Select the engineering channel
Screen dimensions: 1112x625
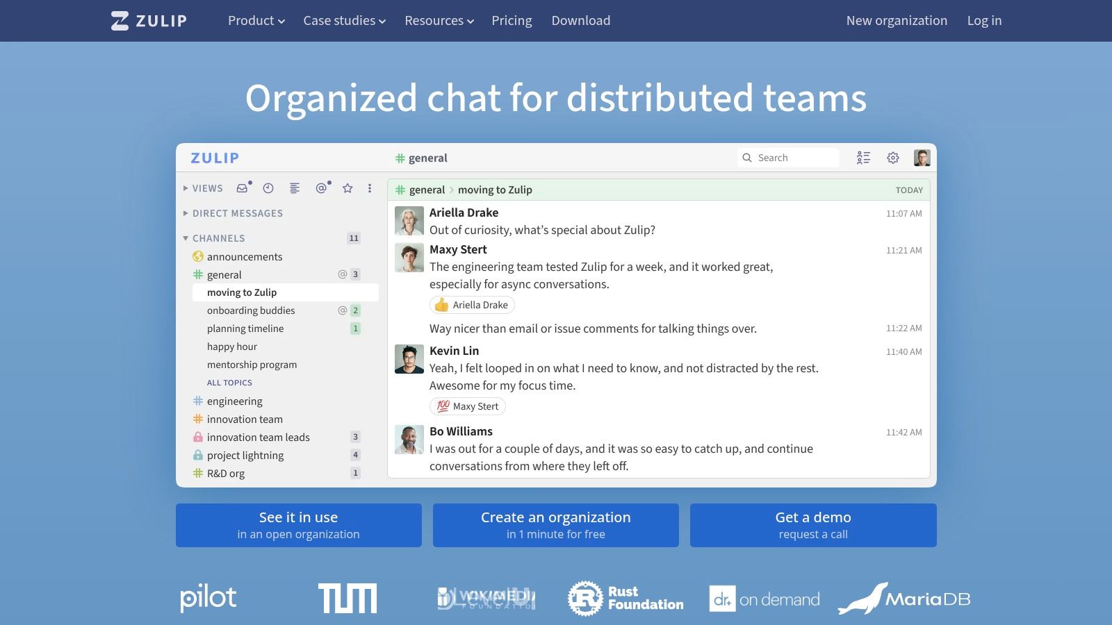234,401
